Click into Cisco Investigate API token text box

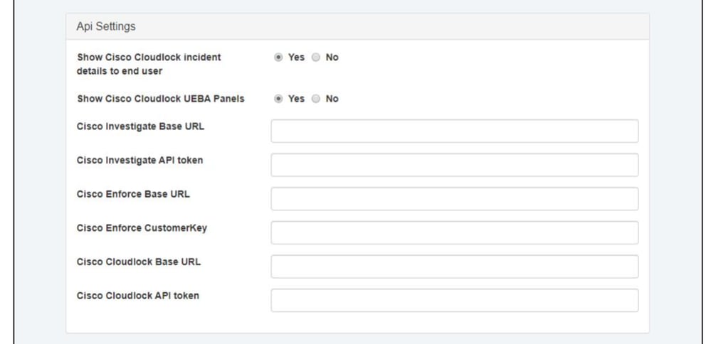[454, 165]
